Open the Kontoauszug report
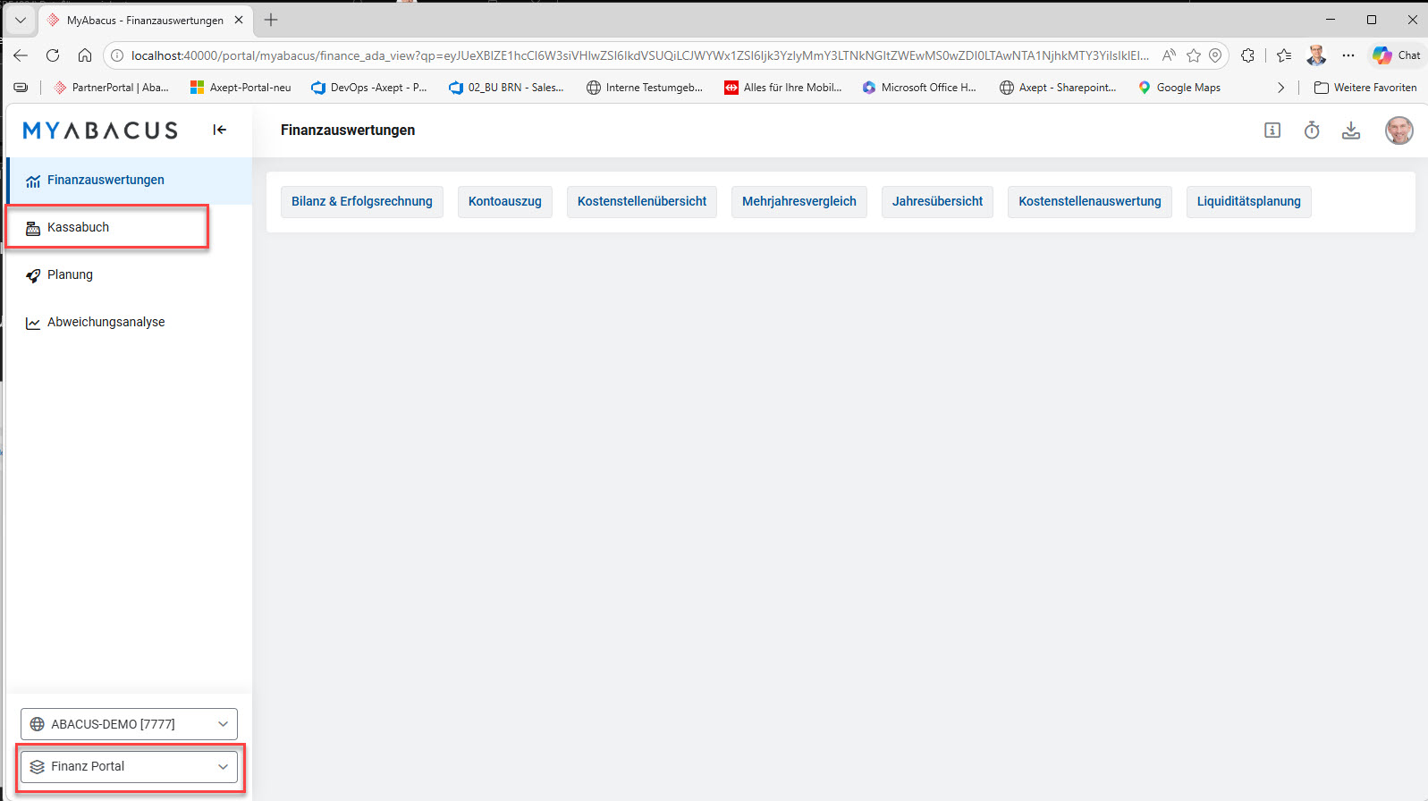The image size is (1428, 801). pyautogui.click(x=505, y=202)
